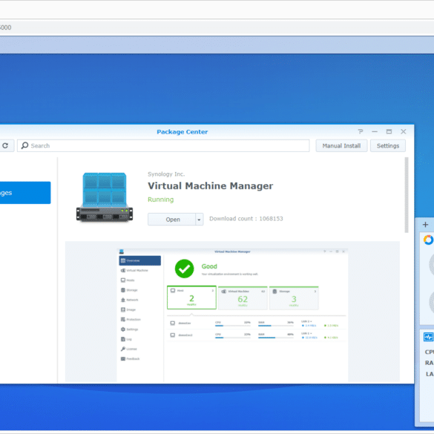
Task: Select the highlighted blue packages sidebar item
Action: (x=25, y=193)
